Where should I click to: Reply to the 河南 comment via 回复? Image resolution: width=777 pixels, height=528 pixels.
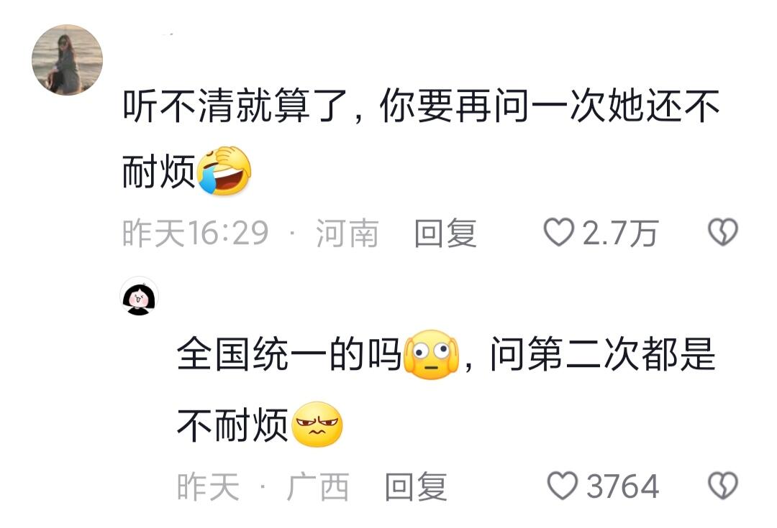click(x=445, y=233)
